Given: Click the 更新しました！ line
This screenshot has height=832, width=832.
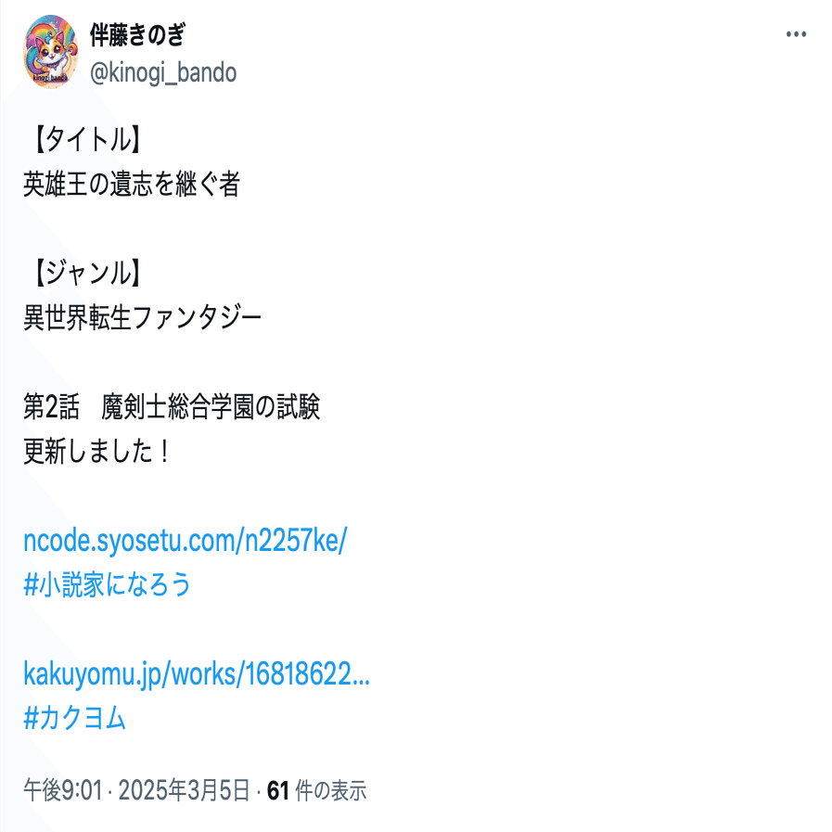Looking at the screenshot, I should (x=97, y=451).
